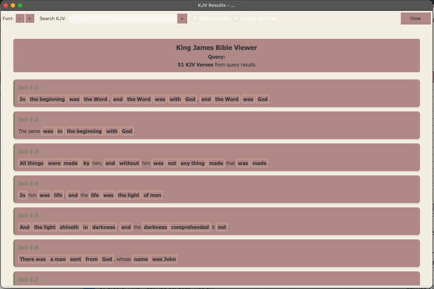Image resolution: width=434 pixels, height=289 pixels.
Task: Click 'was' word in Joh 1:2
Action: pos(48,131)
